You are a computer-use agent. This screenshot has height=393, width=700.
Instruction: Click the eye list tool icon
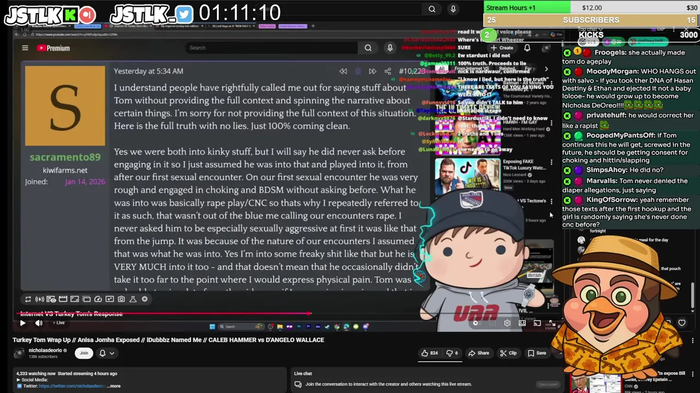[x=51, y=299]
